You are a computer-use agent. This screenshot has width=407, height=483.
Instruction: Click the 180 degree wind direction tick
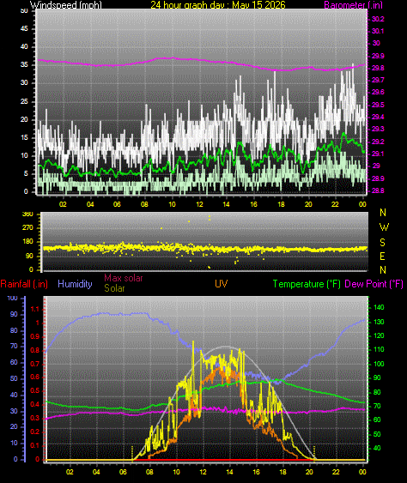[27, 242]
